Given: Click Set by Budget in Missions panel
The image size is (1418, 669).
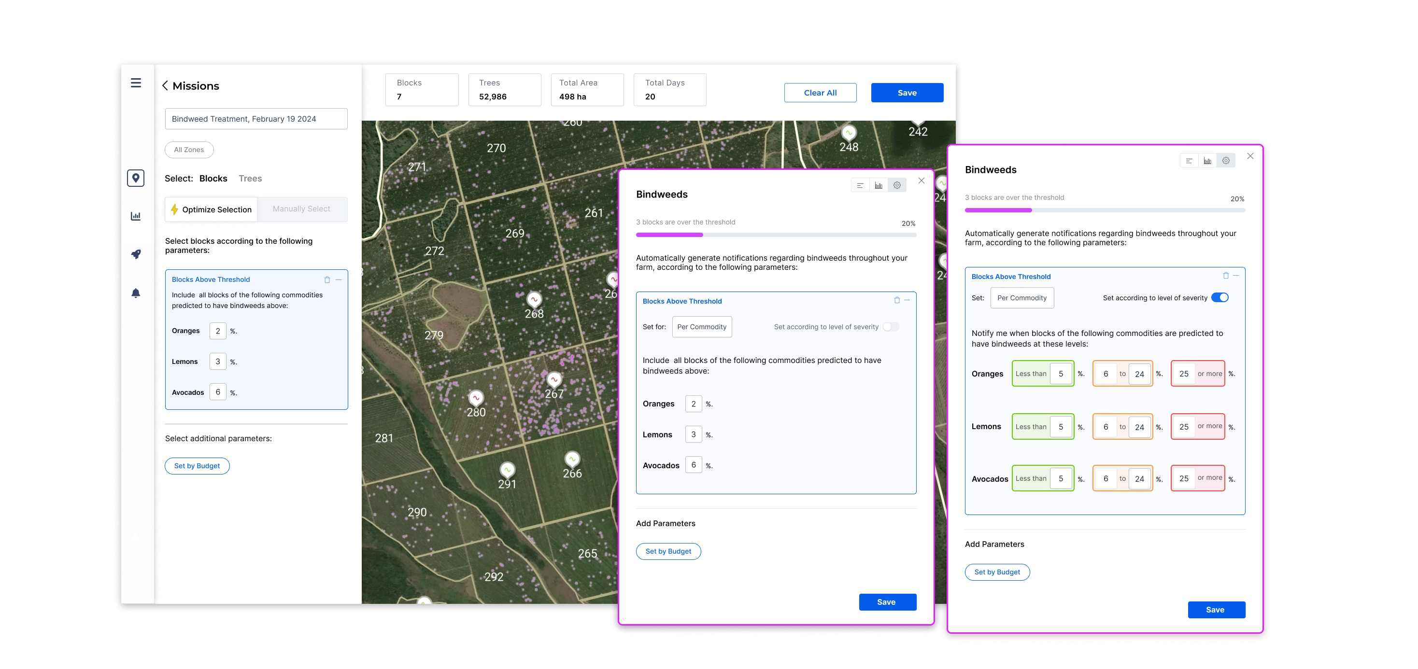Looking at the screenshot, I should point(197,465).
